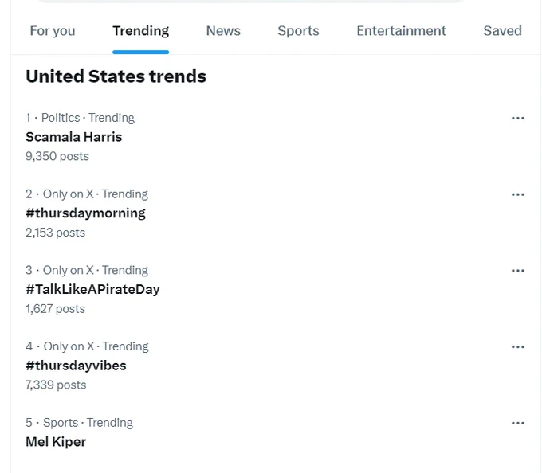Go to the Entertainment tab

tap(401, 31)
